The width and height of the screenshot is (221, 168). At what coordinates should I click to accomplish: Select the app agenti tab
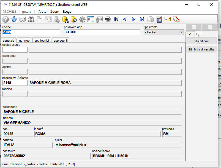pos(61,41)
